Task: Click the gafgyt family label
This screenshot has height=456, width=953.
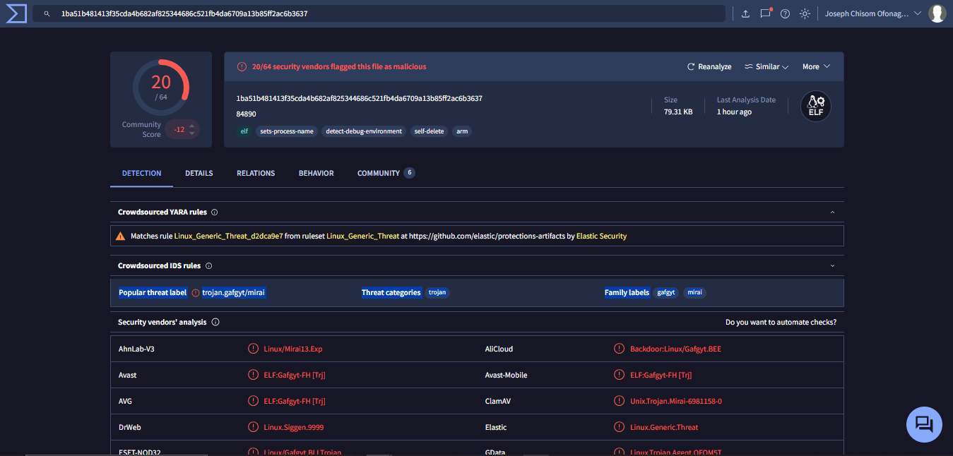Action: pyautogui.click(x=666, y=292)
